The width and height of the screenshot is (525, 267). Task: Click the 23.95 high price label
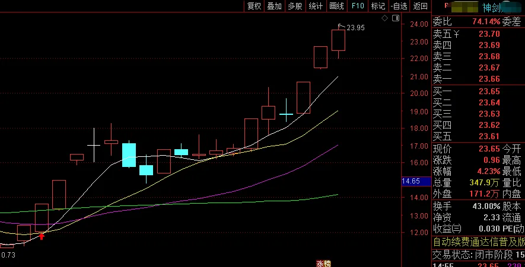pos(355,28)
